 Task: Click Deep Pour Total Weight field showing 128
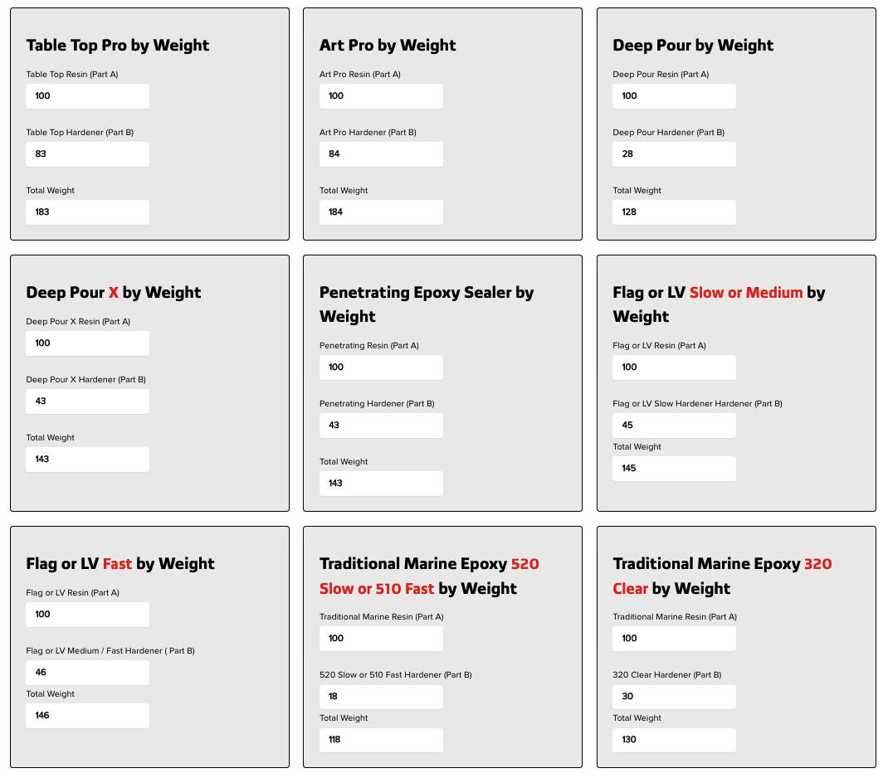pos(675,212)
